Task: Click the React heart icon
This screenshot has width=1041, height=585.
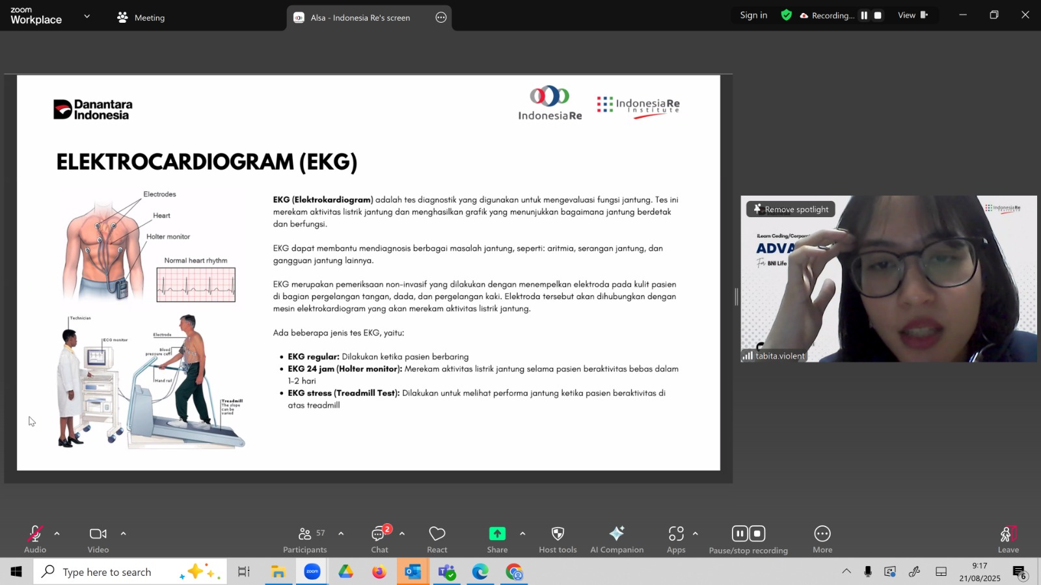Action: pyautogui.click(x=437, y=539)
